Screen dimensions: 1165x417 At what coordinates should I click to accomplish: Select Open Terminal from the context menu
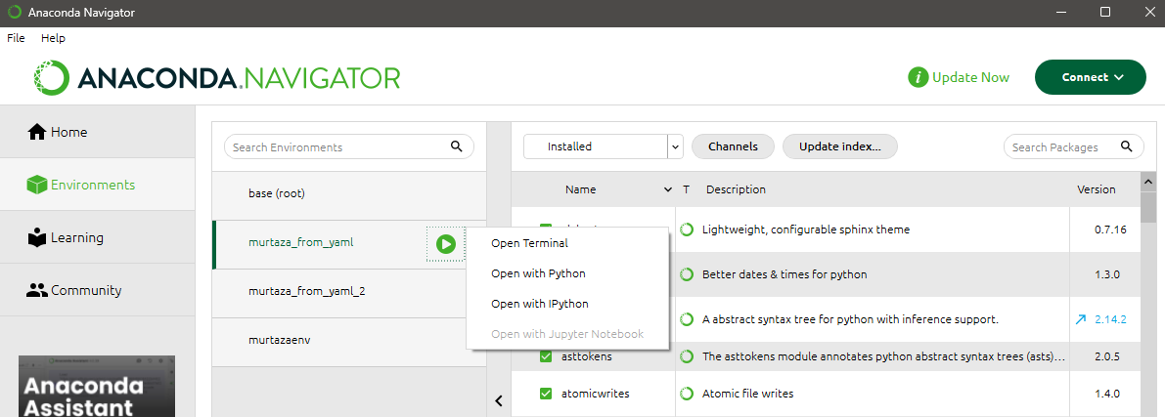coord(529,243)
